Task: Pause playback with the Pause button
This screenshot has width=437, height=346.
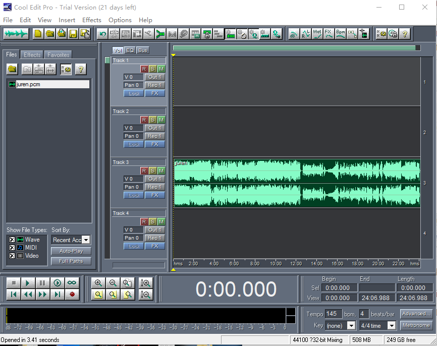Action: coord(42,283)
